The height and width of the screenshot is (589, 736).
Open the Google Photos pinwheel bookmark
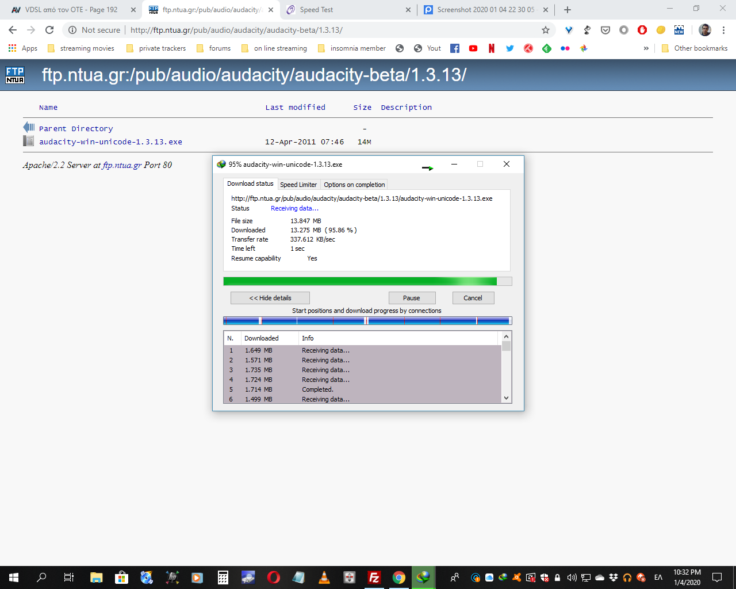pyautogui.click(x=584, y=48)
